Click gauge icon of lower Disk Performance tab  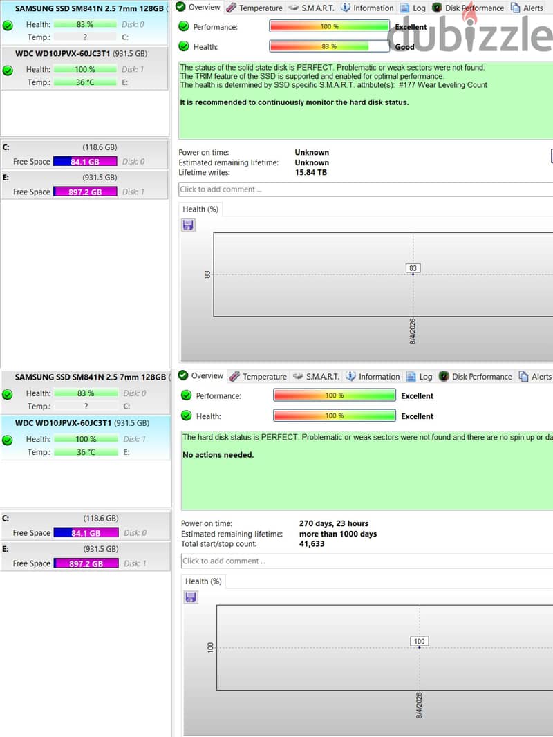coord(444,376)
